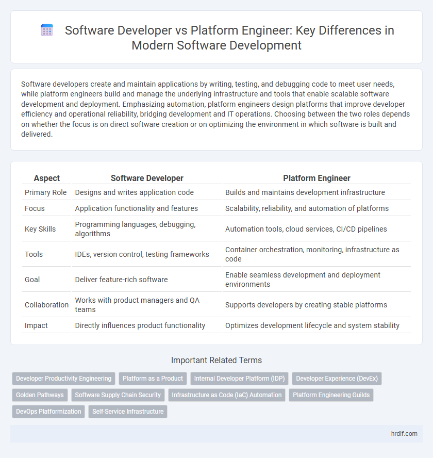The image size is (433, 458).
Task: Click the Important Related Terms heading
Action: click(x=216, y=360)
